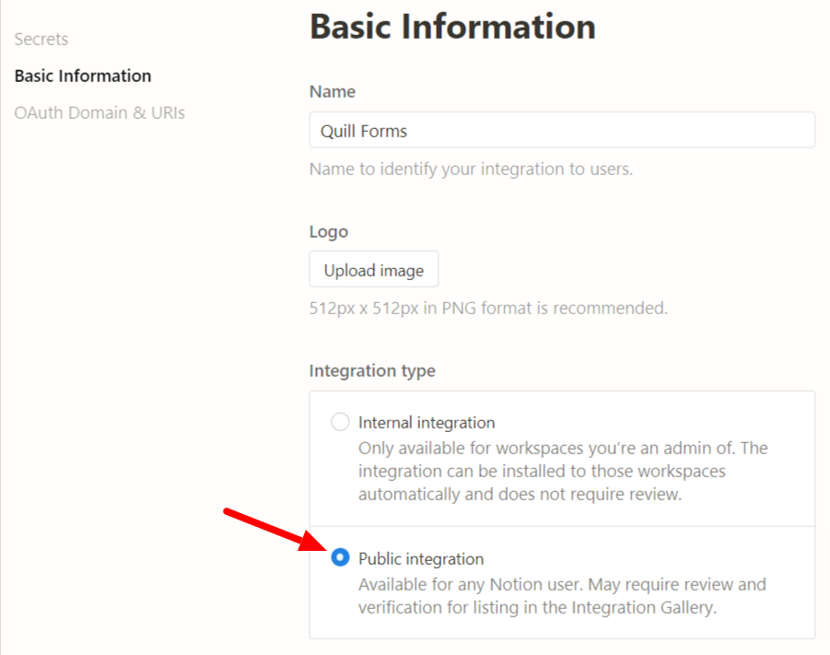
Task: Click the PNG format recommendation text
Action: pyautogui.click(x=488, y=308)
